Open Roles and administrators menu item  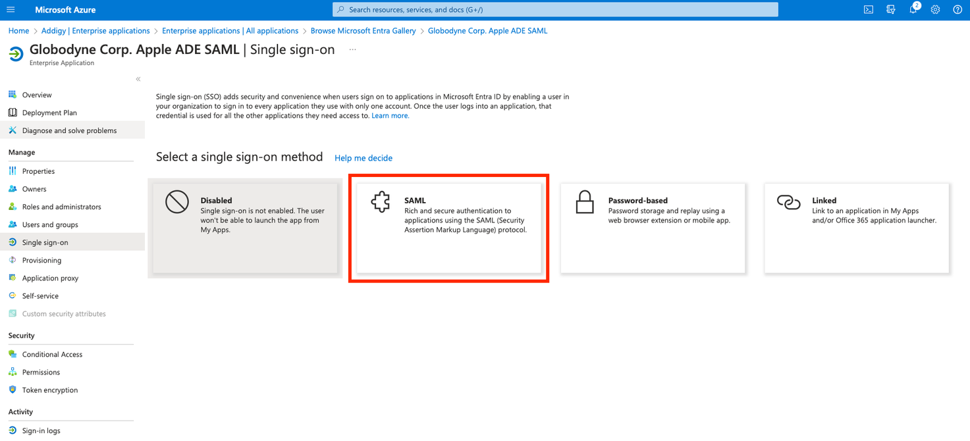[62, 207]
